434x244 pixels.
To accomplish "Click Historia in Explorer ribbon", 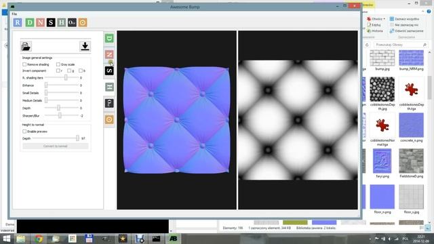I will point(375,31).
